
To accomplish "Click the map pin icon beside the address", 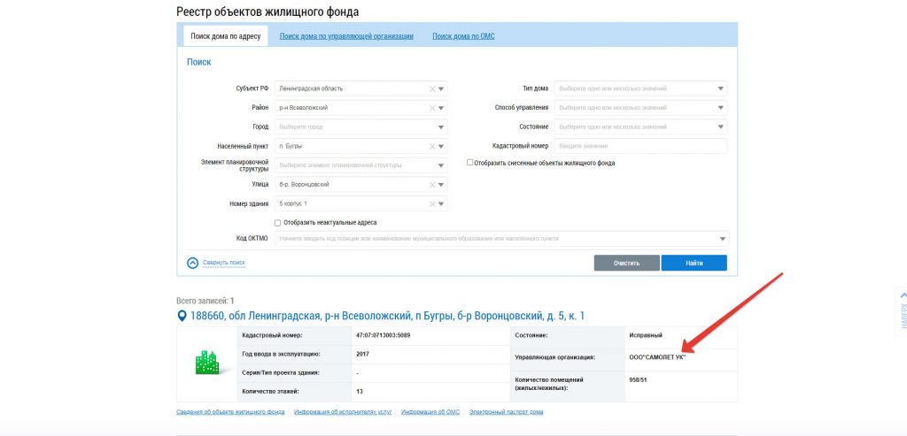I will [182, 317].
